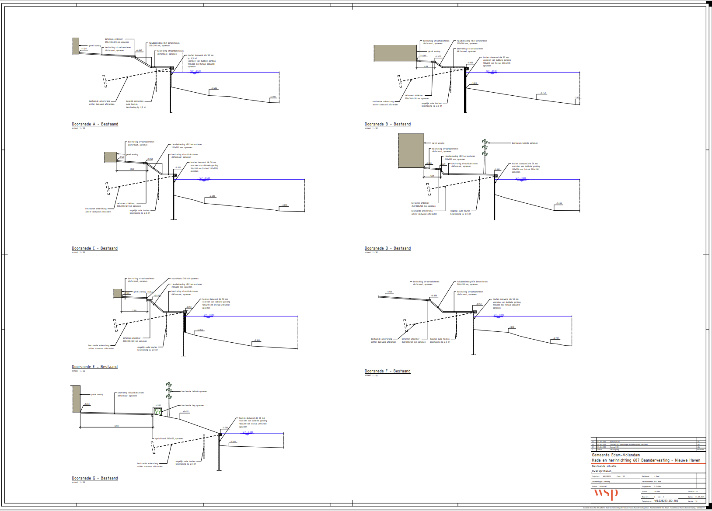Image resolution: width=712 pixels, height=511 pixels.
Task: Click the 'Doorsnede E - Bestaand' title
Action: (95, 367)
